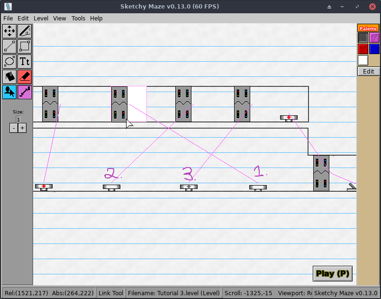Select the Actor/doodad placement tool
The image size is (381, 299).
click(x=9, y=92)
